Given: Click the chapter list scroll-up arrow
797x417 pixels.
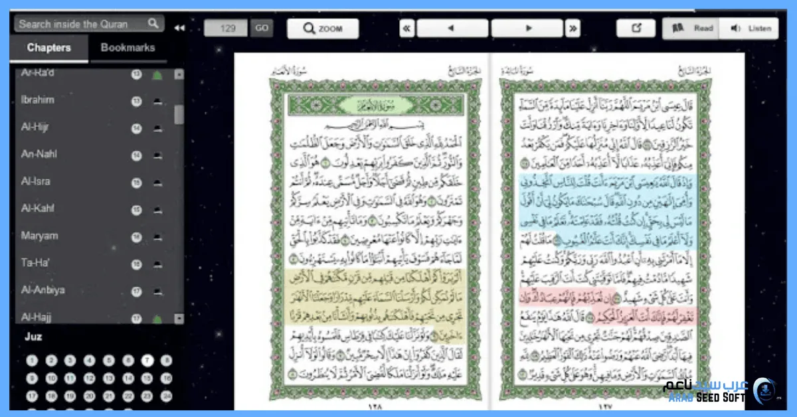Looking at the screenshot, I should (179, 74).
